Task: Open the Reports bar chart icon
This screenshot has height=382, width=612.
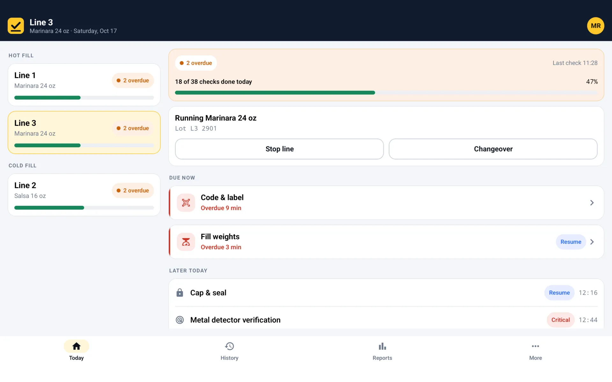Action: click(x=382, y=346)
